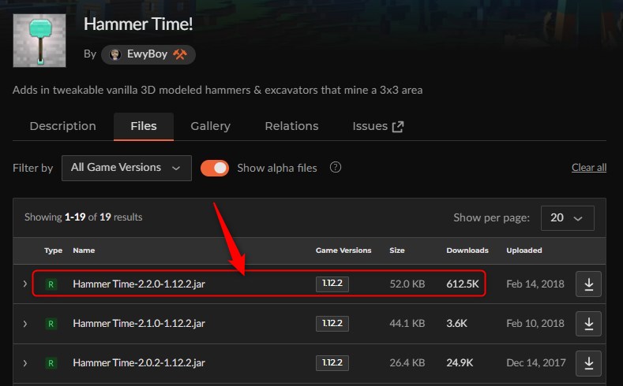Click release type R icon for 2.2.0 file
This screenshot has height=386, width=623.
[51, 284]
